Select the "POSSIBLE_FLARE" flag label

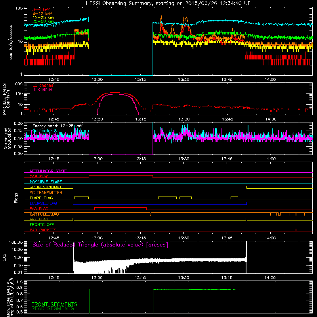pyautogui.click(x=46, y=182)
